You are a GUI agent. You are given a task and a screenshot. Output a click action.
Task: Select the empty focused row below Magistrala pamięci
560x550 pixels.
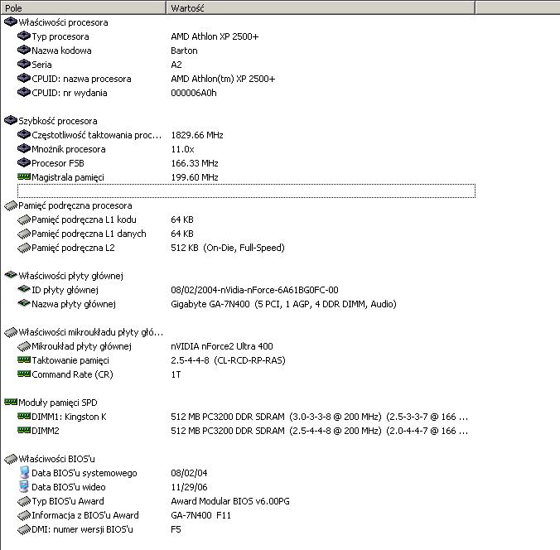(x=246, y=191)
